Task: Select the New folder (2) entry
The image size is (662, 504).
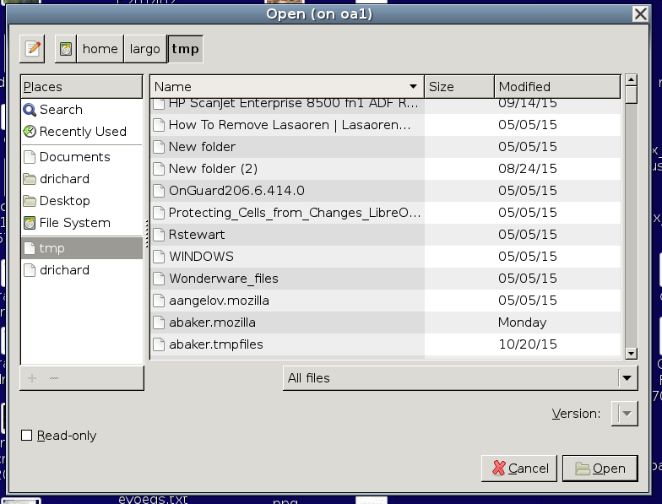Action: (386, 169)
